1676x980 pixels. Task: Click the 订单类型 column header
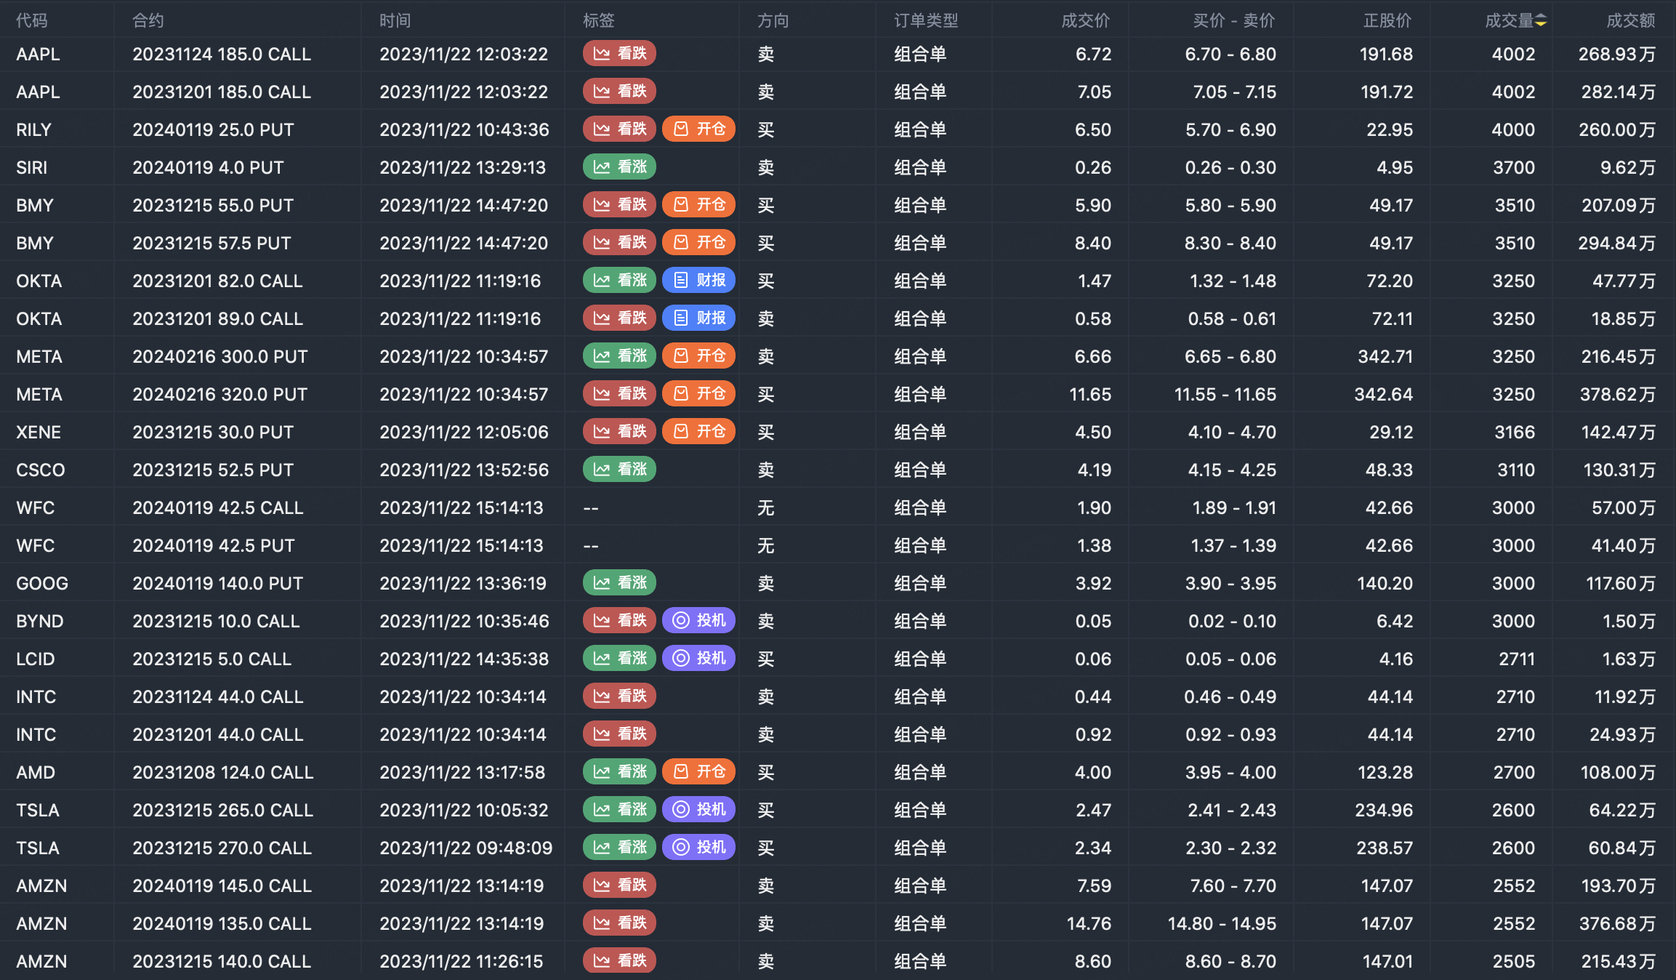925,21
